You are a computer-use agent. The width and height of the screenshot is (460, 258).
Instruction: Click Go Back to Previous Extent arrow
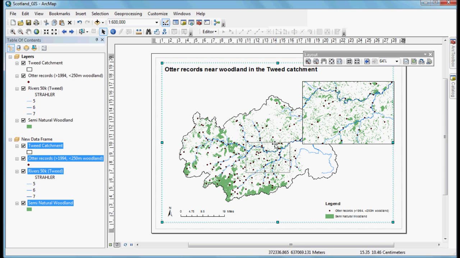[64, 32]
